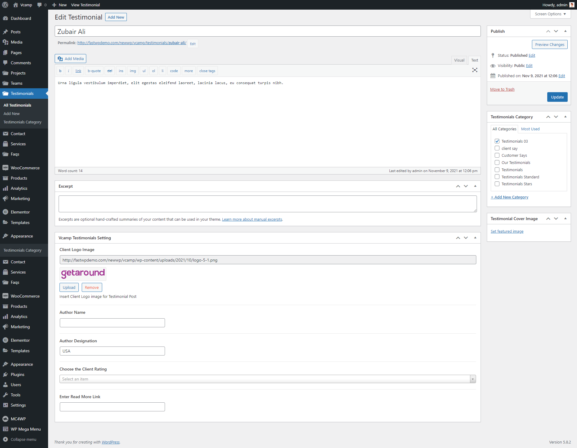The image size is (577, 448).
Task: Check the Testimonials Stars category
Action: pyautogui.click(x=497, y=184)
